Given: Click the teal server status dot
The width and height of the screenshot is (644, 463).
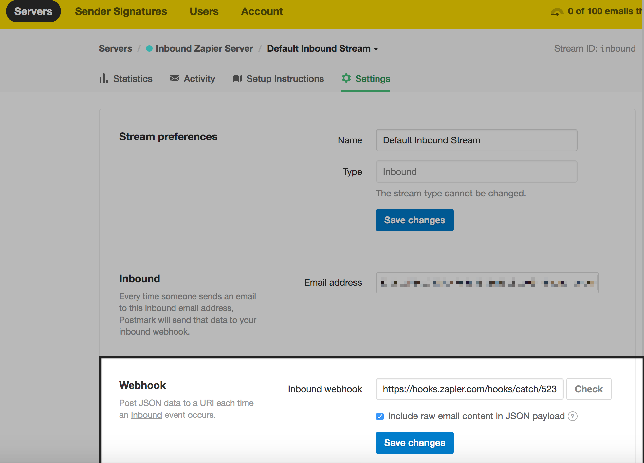Looking at the screenshot, I should click(x=149, y=49).
